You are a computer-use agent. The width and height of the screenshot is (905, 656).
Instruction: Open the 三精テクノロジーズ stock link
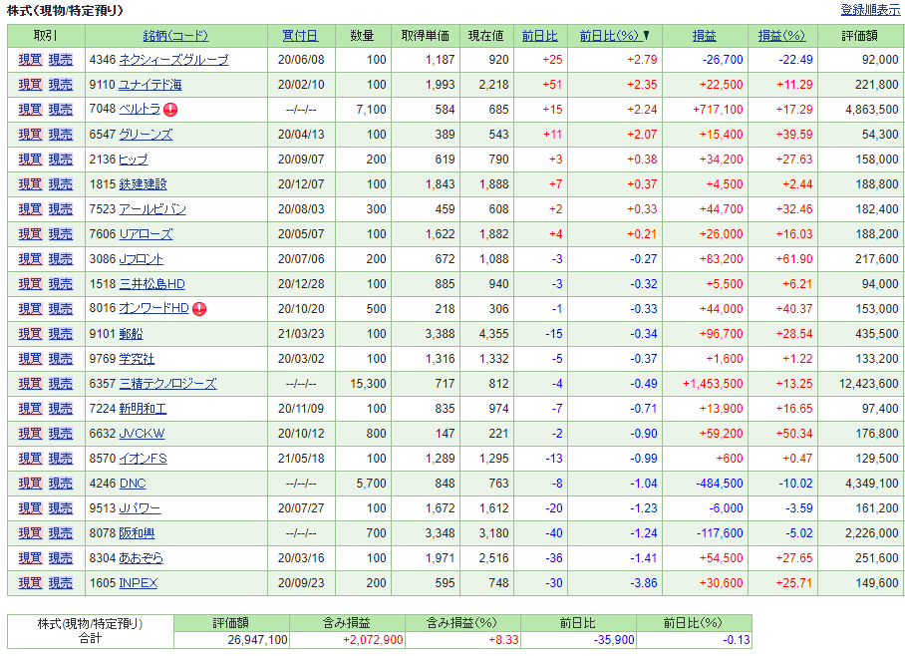tap(167, 384)
